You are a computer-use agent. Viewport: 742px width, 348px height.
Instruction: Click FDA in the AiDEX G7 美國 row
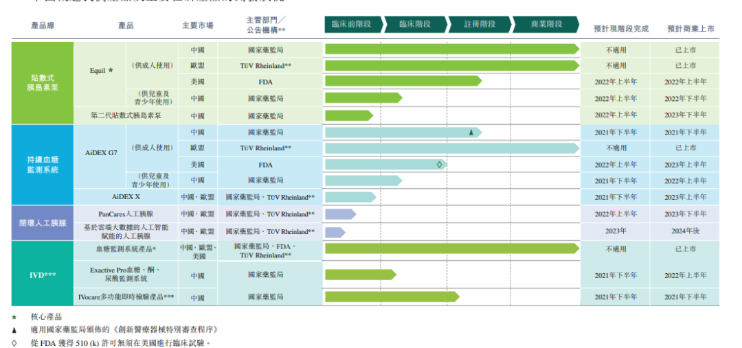click(265, 165)
